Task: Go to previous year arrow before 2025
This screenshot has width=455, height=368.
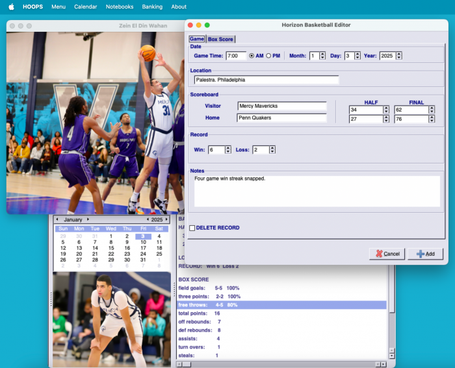Action: (x=148, y=220)
